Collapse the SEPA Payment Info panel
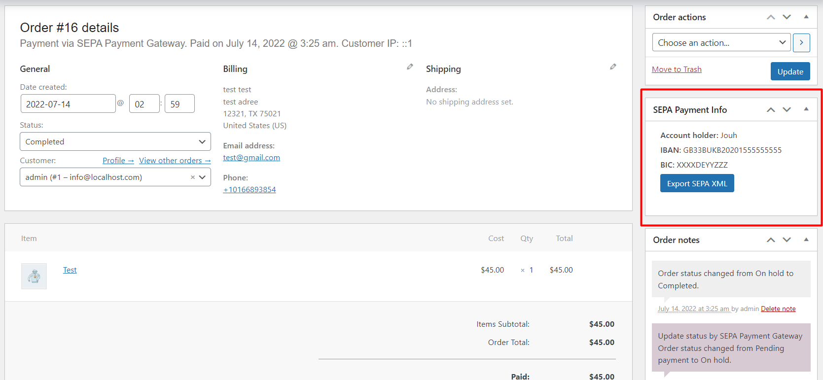The image size is (823, 380). point(806,109)
